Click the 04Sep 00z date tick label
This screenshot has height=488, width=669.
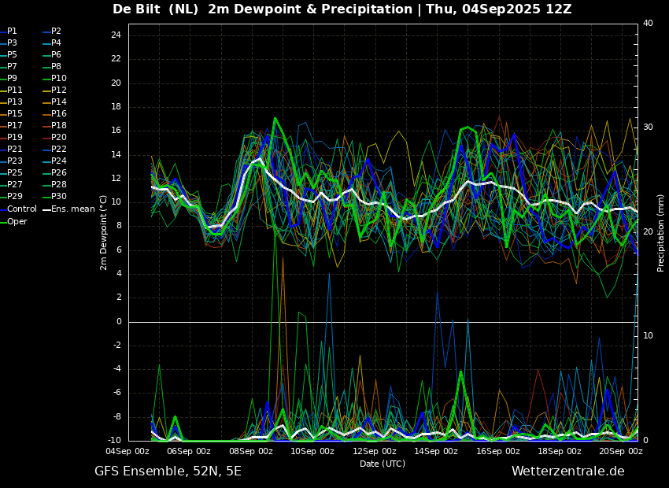point(128,451)
